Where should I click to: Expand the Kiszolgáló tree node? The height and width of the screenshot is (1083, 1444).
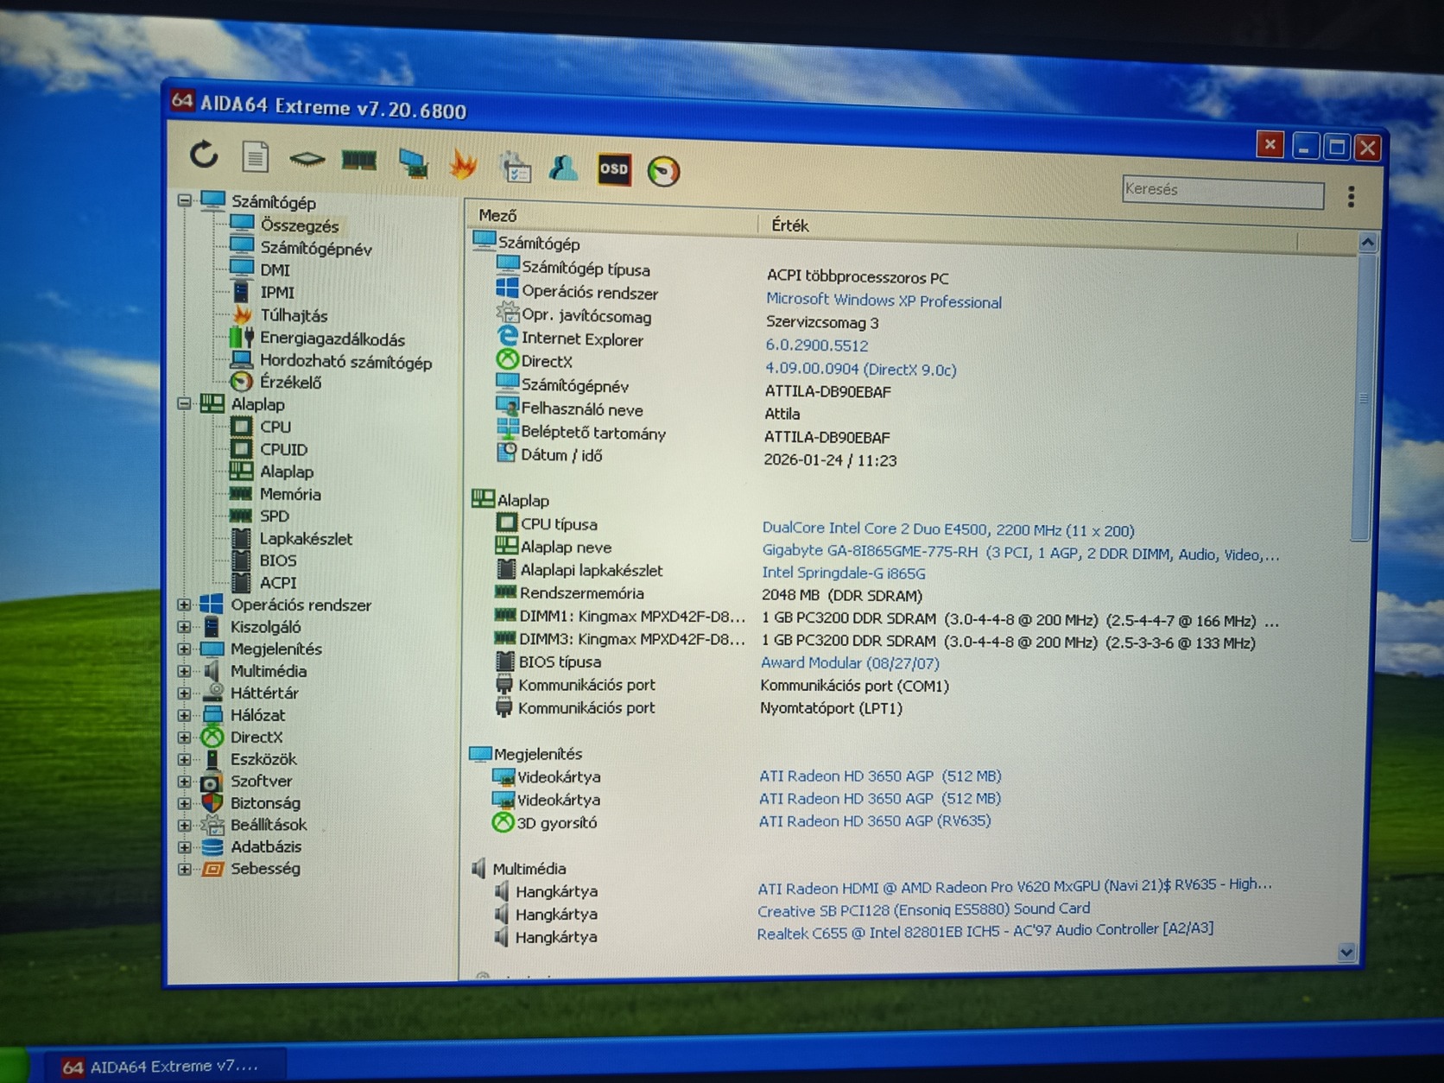184,627
